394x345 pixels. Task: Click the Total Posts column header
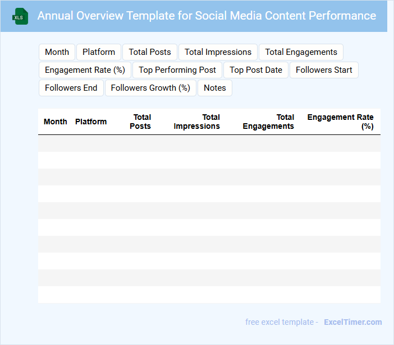141,122
